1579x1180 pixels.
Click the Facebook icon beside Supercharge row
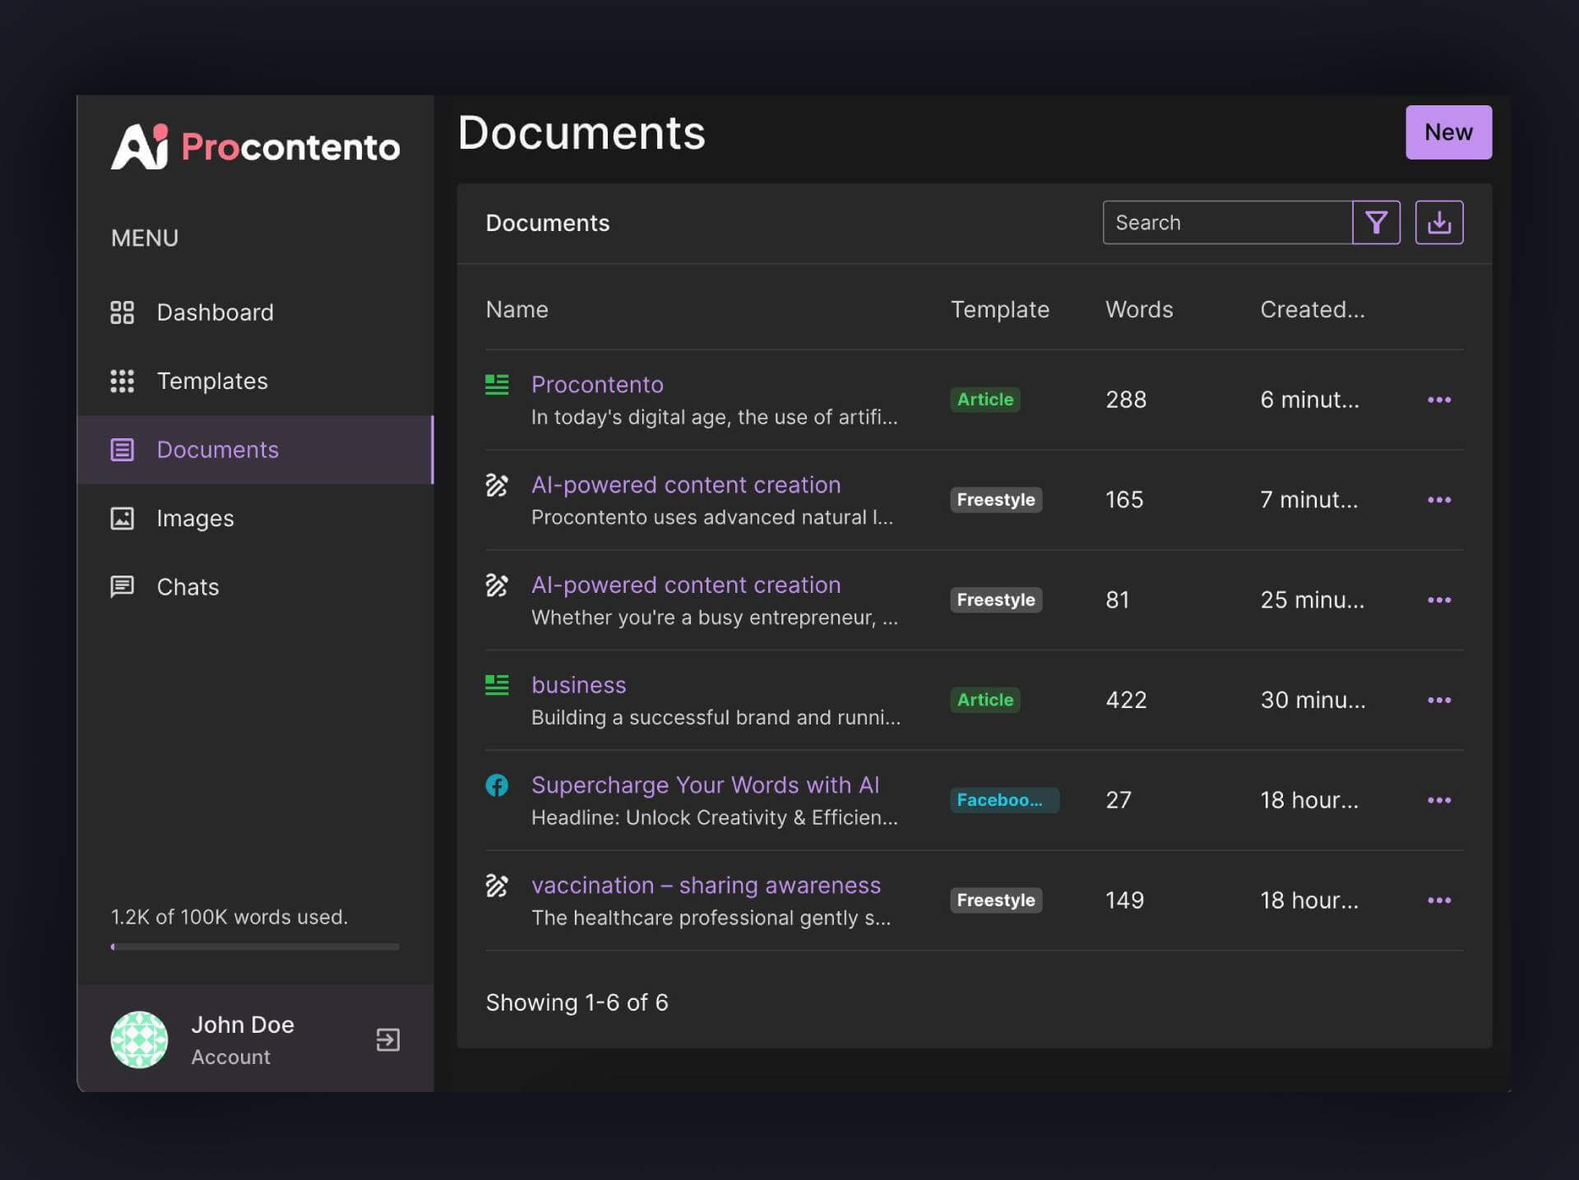497,785
